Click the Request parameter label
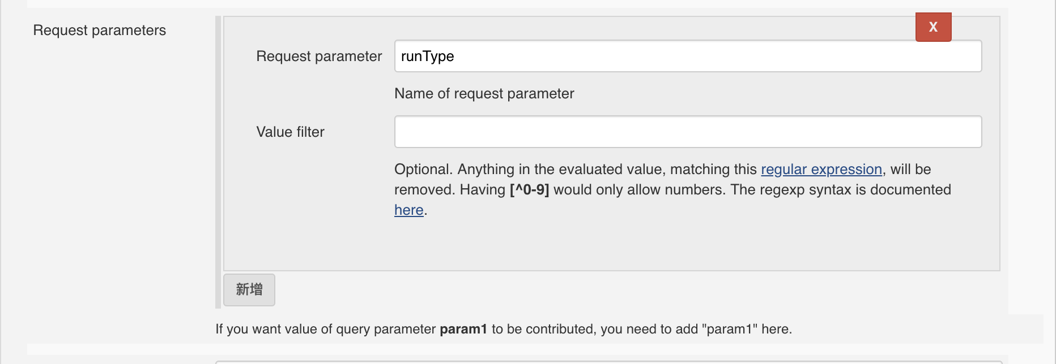Viewport: 1056px width, 364px height. click(x=319, y=56)
